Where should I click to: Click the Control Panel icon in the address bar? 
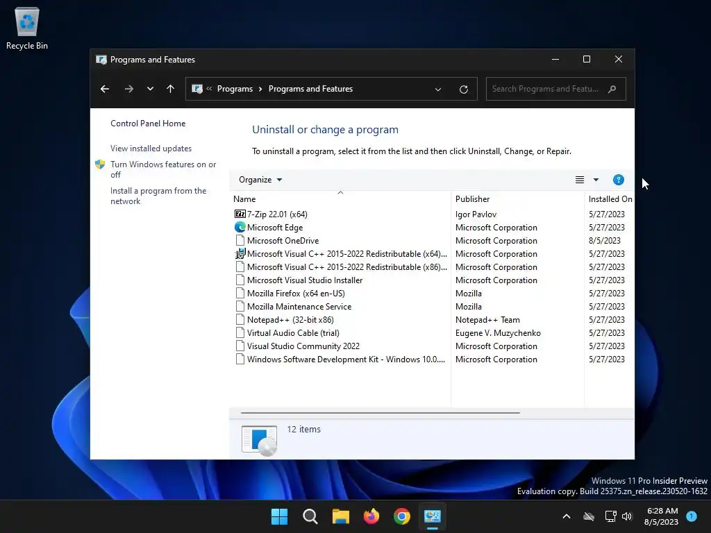(x=197, y=89)
